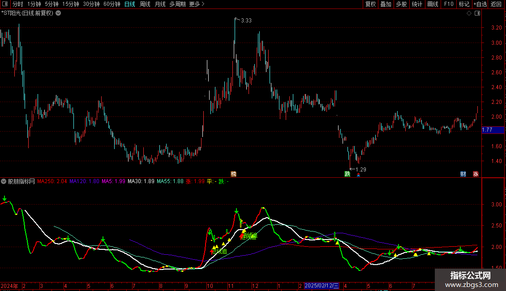
Task: Click month 12 on the time axis
Action: 255,286
